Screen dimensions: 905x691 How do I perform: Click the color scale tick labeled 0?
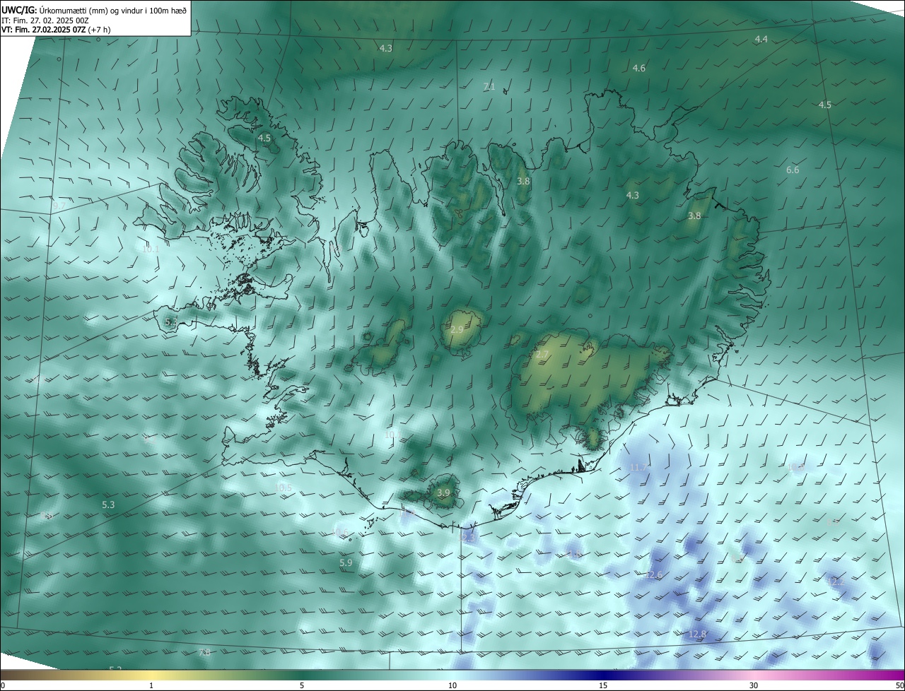pos(3,685)
